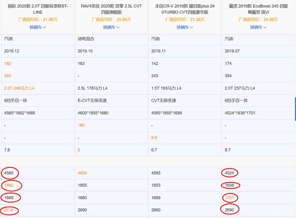Click the torque value 243
Image resolution: width=296 pixels, height=218 pixels.
click(155, 76)
